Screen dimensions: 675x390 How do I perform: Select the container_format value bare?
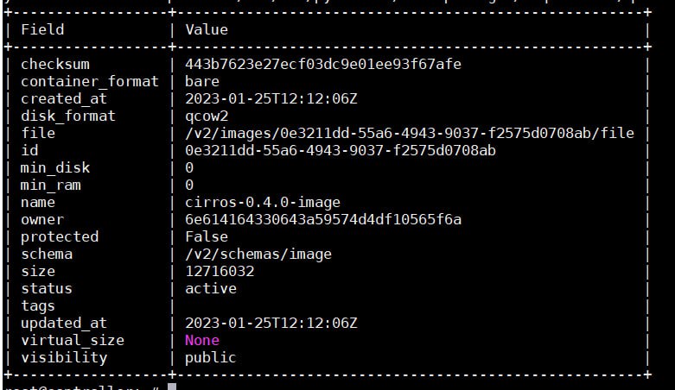(x=202, y=82)
